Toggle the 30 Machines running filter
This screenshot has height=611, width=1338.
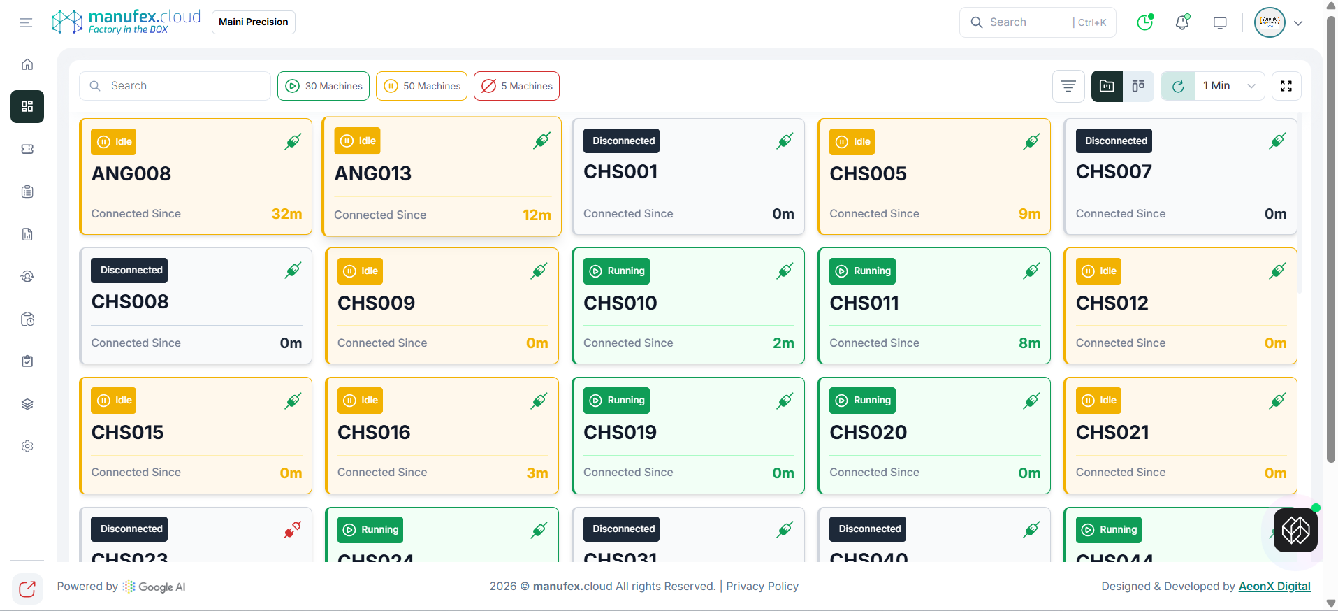tap(323, 86)
